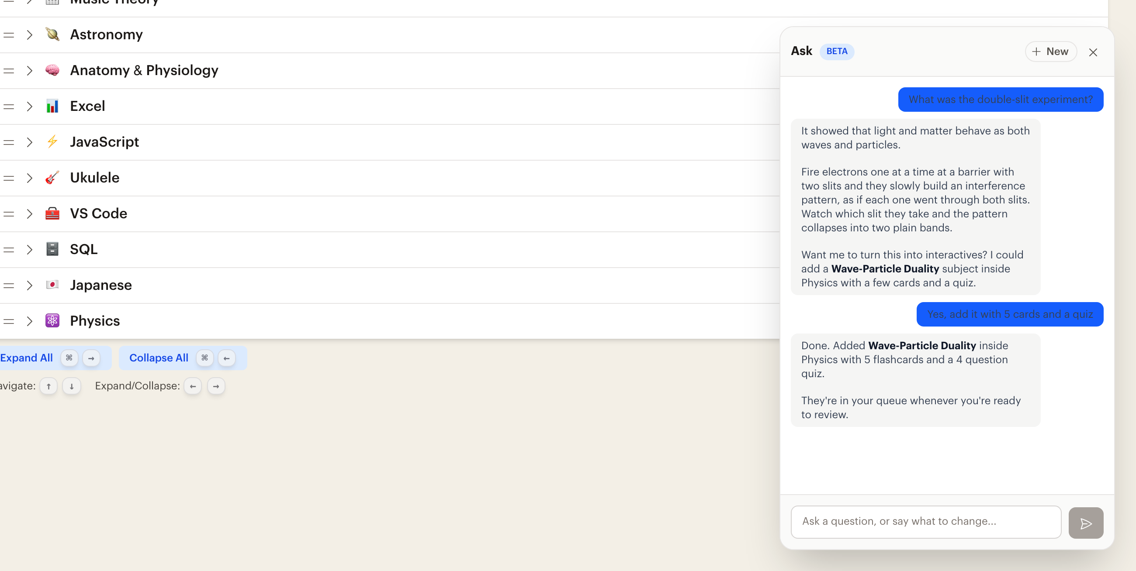The width and height of the screenshot is (1136, 571).
Task: Focus the Ask a question input field
Action: coord(926,522)
